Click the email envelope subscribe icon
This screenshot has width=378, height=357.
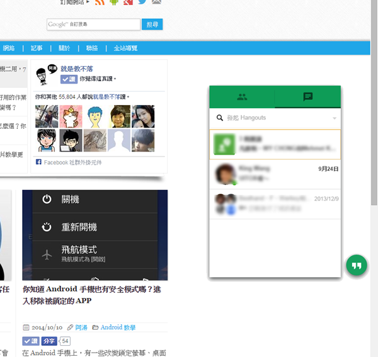coord(156,2)
